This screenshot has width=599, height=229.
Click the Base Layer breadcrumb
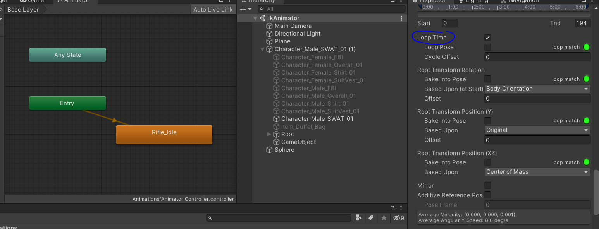tap(23, 9)
